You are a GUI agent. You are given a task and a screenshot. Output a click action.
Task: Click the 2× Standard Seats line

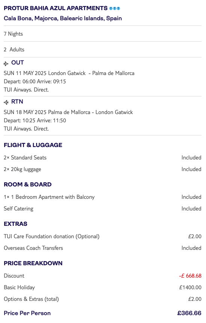(102, 158)
